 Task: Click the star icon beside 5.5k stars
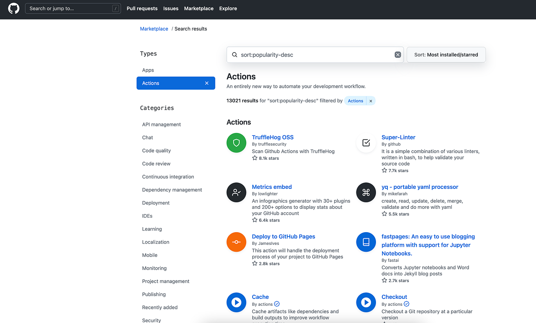[384, 214]
